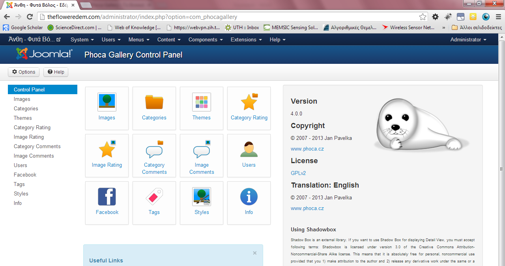Open Category Rating in the sidebar
This screenshot has width=505, height=266.
32,127
